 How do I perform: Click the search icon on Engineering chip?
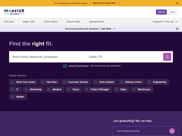pyautogui.click(x=149, y=82)
